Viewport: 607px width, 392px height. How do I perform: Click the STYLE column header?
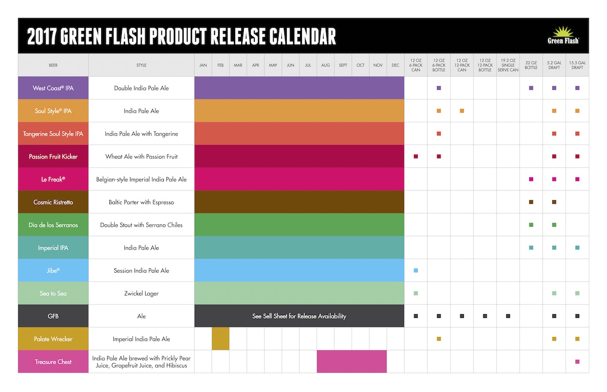[x=142, y=65]
